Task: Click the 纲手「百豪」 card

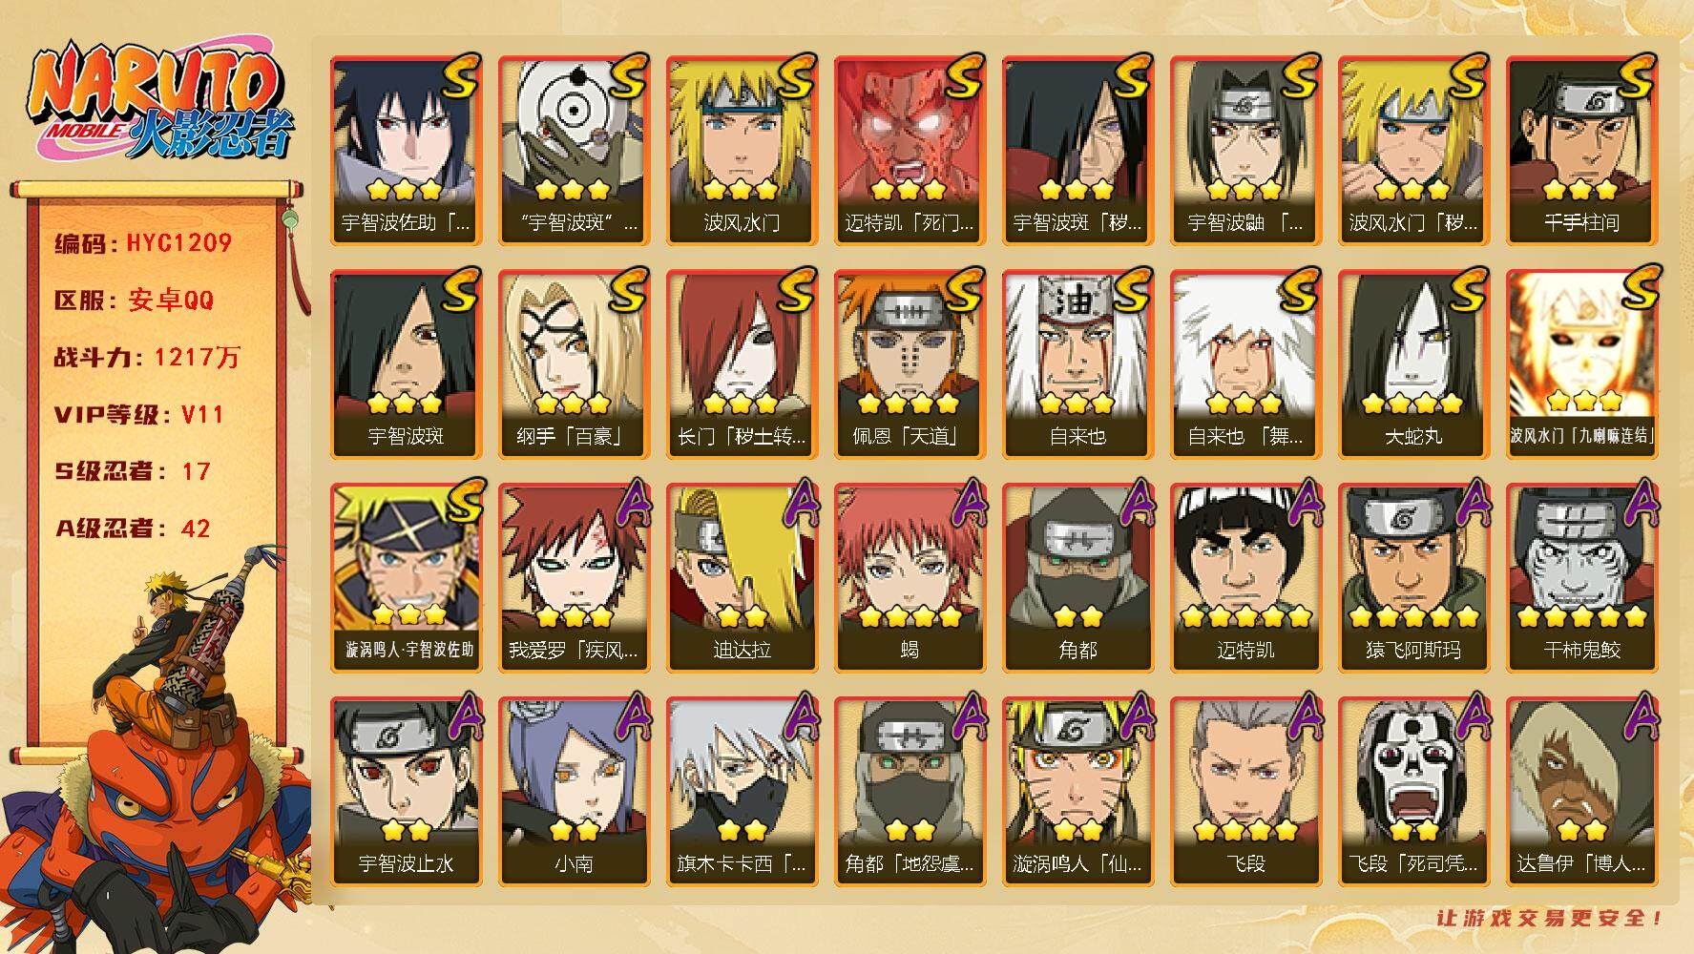Action: [x=574, y=363]
